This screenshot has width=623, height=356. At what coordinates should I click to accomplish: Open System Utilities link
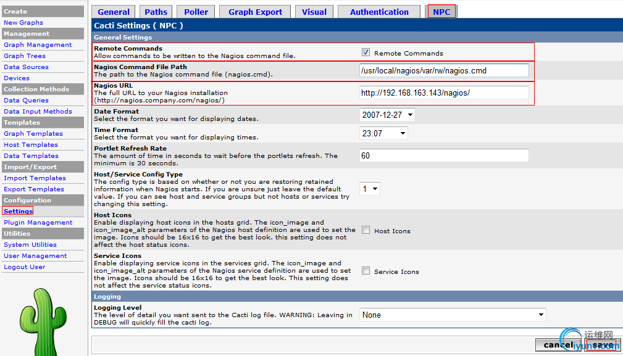click(30, 245)
